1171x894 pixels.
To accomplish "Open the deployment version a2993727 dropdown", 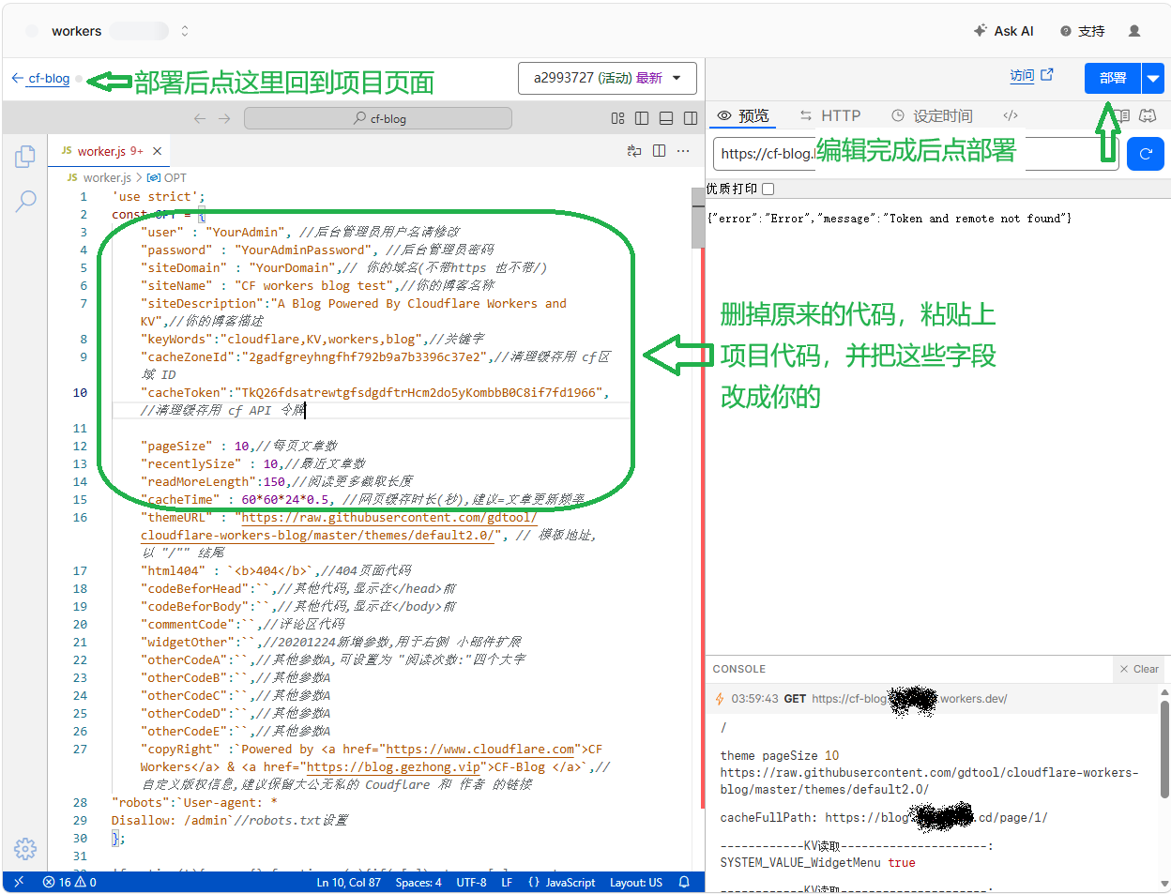I will 607,78.
